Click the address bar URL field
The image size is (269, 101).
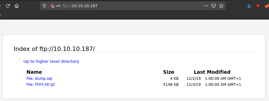click(132, 6)
